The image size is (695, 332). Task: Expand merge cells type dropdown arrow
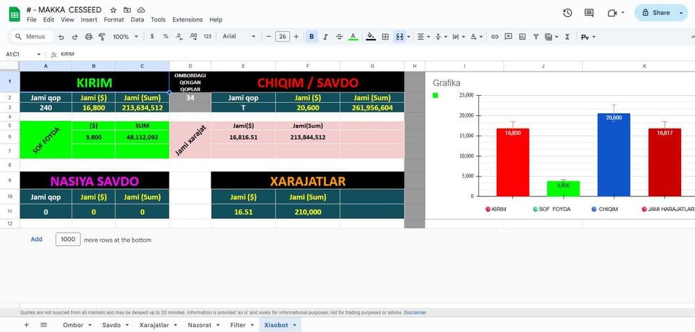[x=408, y=37]
